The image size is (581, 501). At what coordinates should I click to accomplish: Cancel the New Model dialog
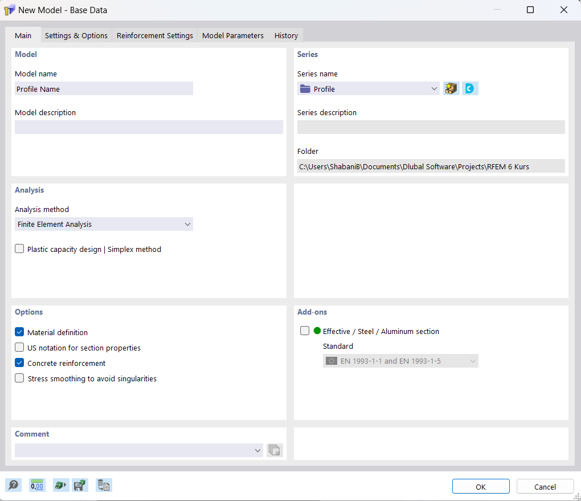545,486
